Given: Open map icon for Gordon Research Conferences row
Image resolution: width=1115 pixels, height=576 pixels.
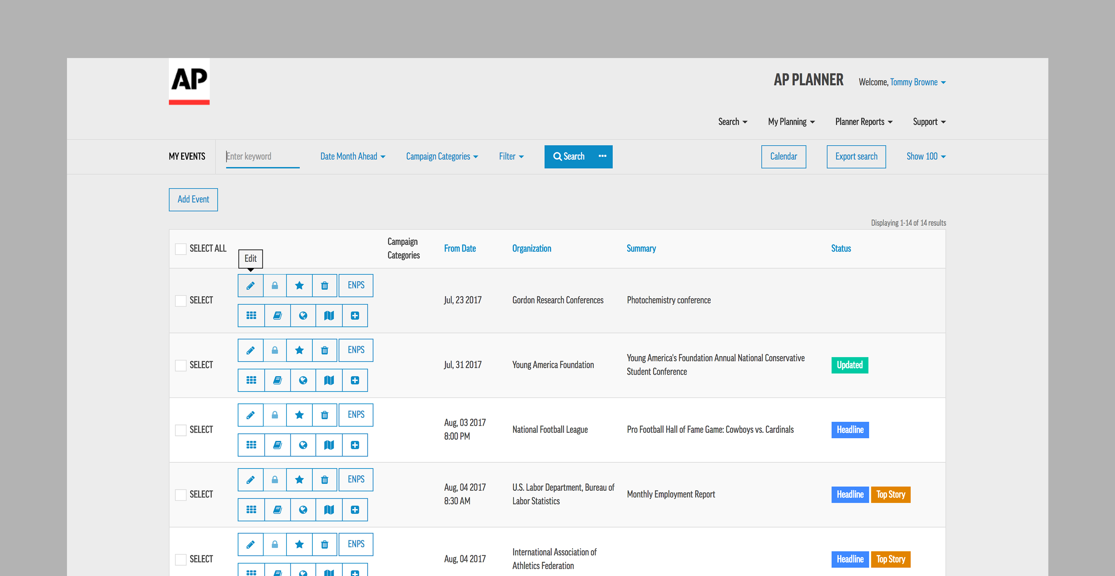Looking at the screenshot, I should click(x=329, y=316).
